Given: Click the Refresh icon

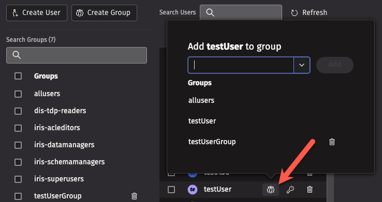Looking at the screenshot, I should click(x=295, y=12).
